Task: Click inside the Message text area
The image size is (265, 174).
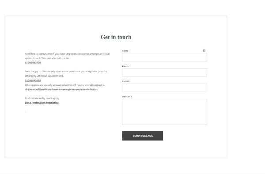Action: point(164,112)
